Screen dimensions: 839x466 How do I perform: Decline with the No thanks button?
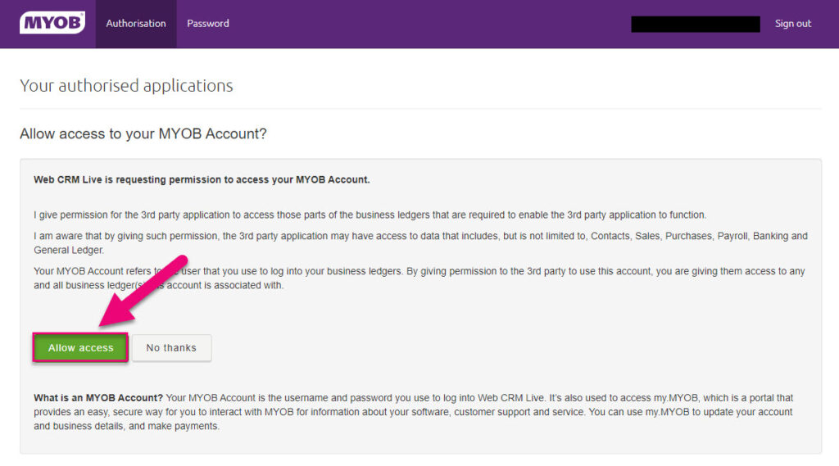[171, 348]
